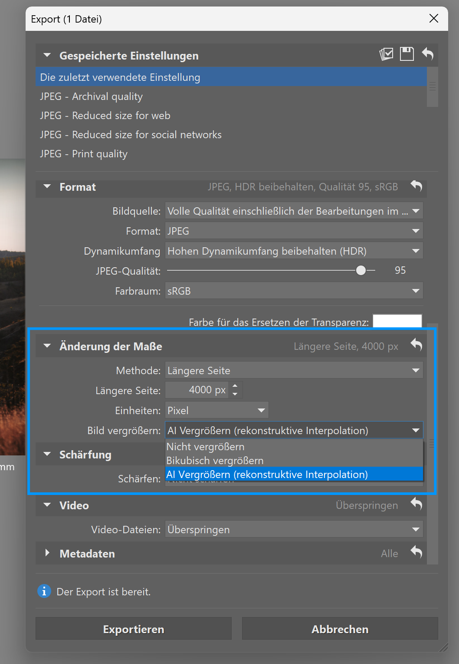Collapse the Schärfung section

pyautogui.click(x=47, y=455)
